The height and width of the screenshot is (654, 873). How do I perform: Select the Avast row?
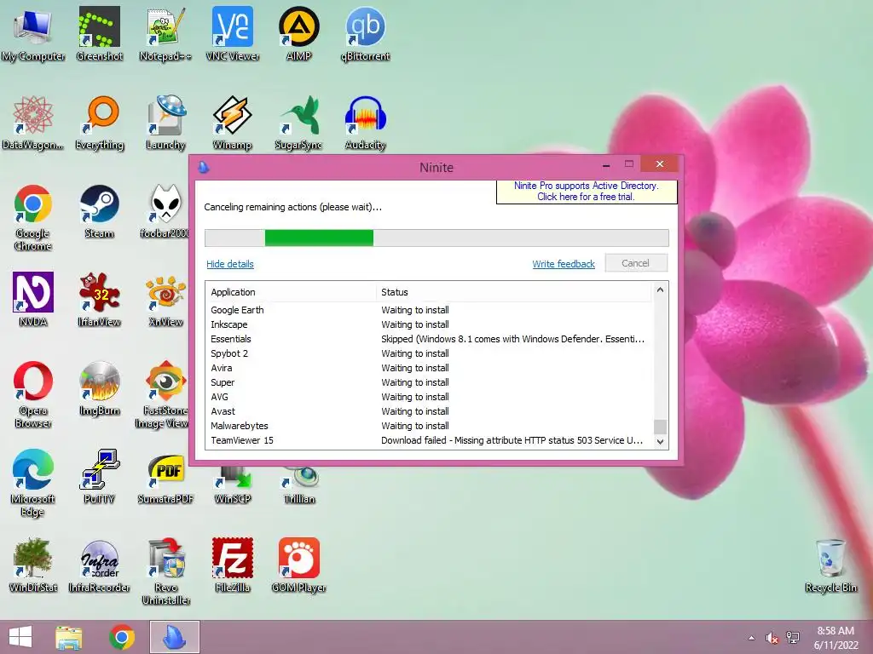pyautogui.click(x=429, y=411)
